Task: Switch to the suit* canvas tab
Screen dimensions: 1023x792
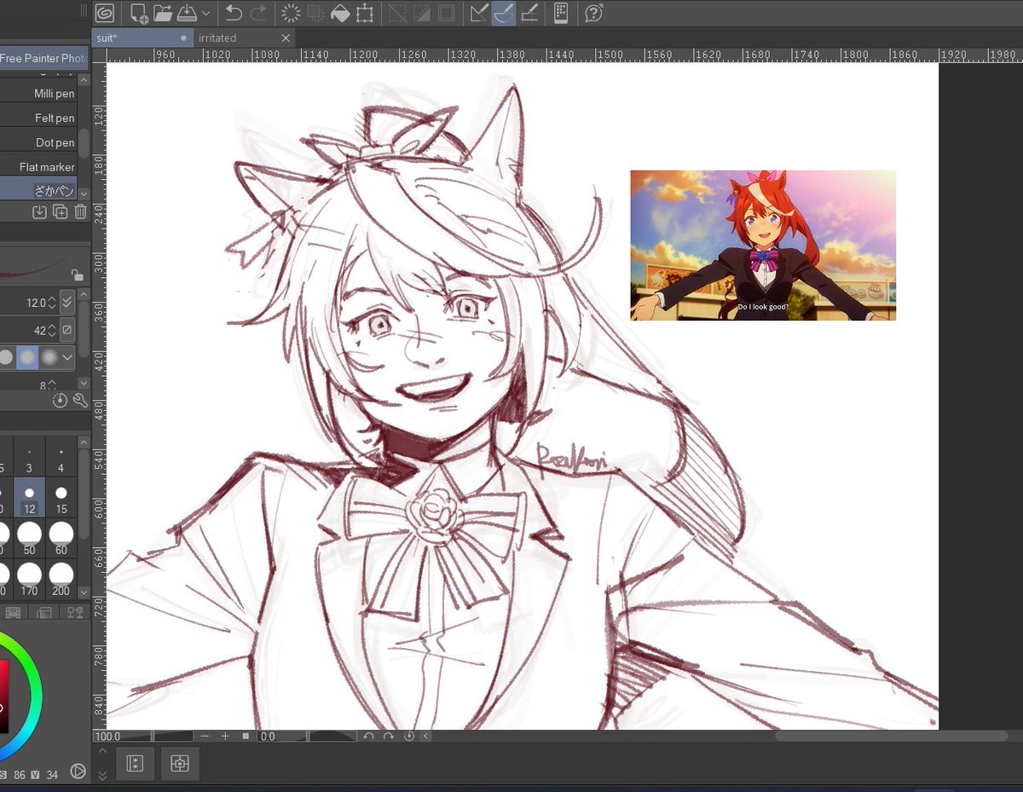Action: [x=143, y=38]
